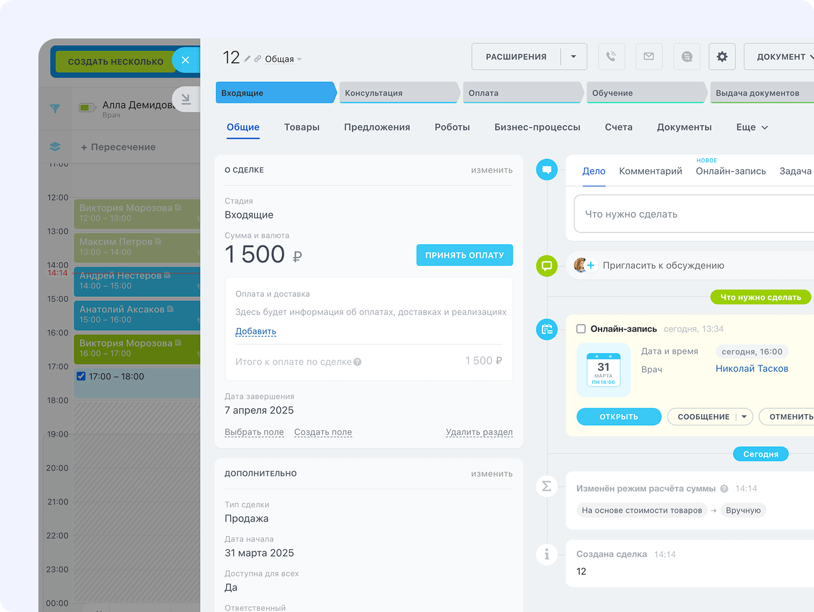814x612 pixels.
Task: Click the layers icon beside Пересечение
Action: click(55, 146)
